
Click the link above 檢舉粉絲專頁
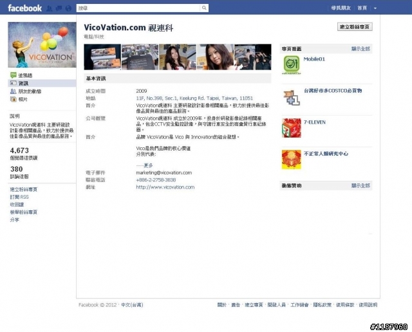coord(17,205)
